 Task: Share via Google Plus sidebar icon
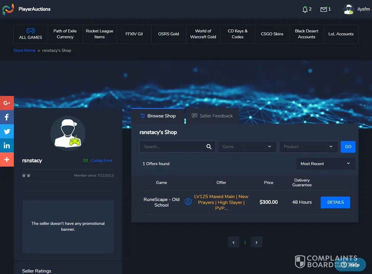click(7, 103)
